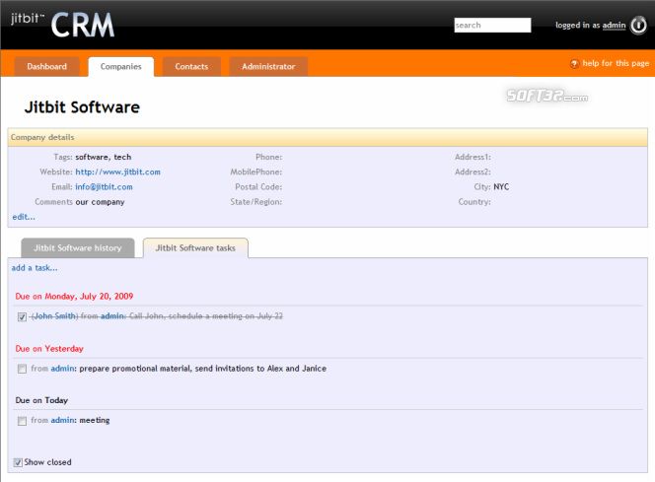Open the Dashboard tab
This screenshot has height=482, width=655.
(46, 67)
